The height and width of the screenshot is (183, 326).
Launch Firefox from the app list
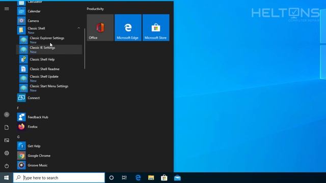tap(49, 127)
